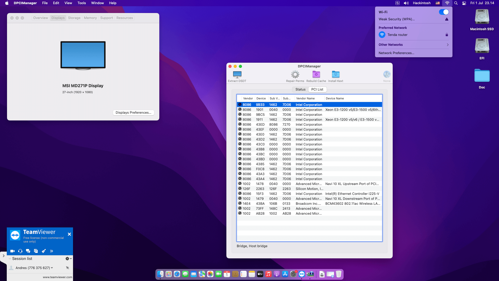
Task: Expand more TeamViewer tools with double arrow
Action: pos(51,251)
